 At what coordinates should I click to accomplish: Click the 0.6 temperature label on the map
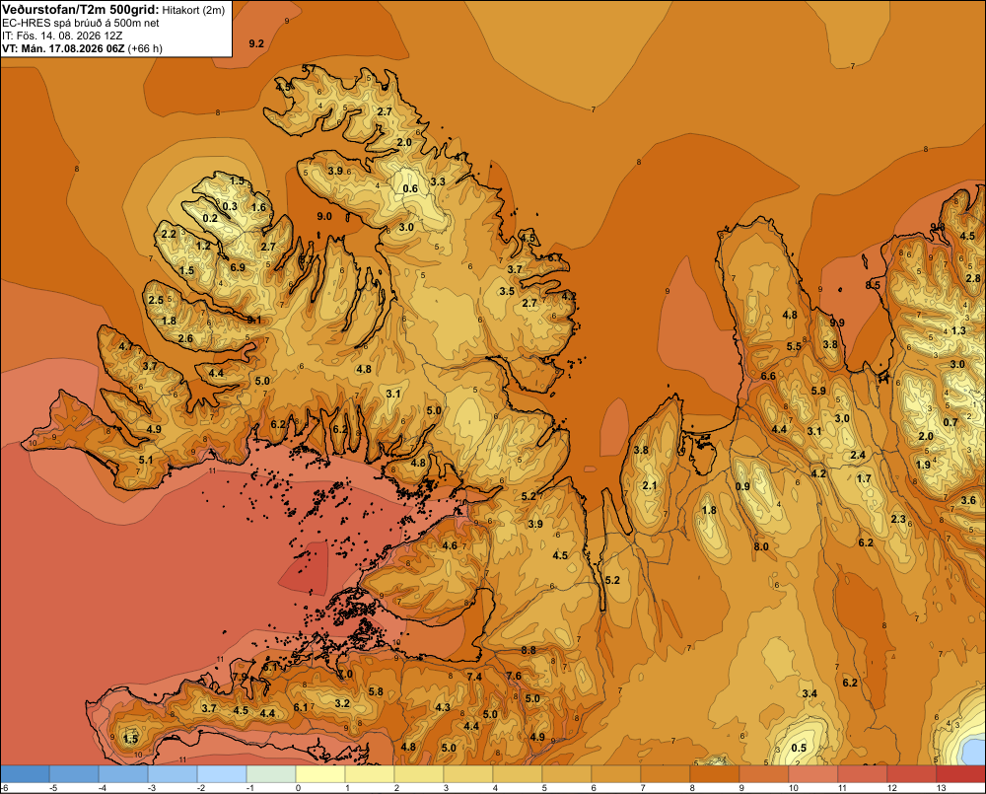(x=410, y=188)
